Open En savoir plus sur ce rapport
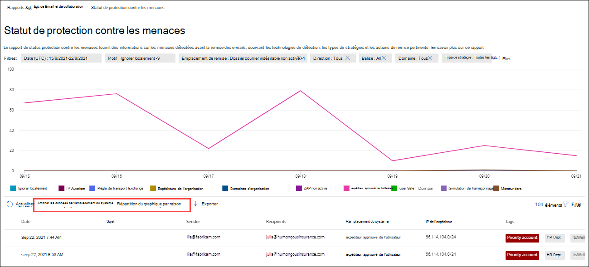 click(458, 47)
